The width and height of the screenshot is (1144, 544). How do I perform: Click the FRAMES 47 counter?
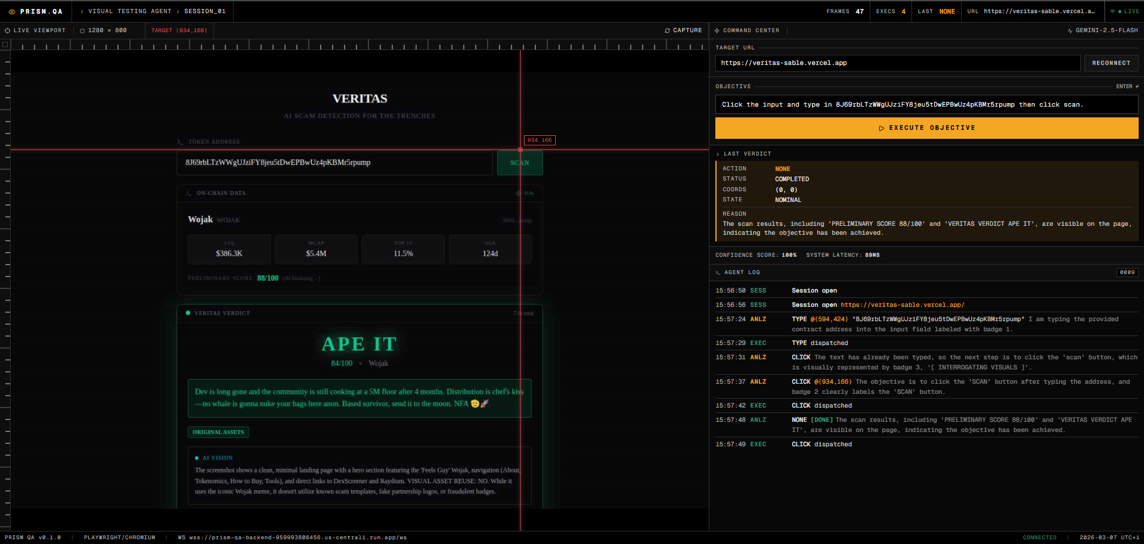(845, 11)
